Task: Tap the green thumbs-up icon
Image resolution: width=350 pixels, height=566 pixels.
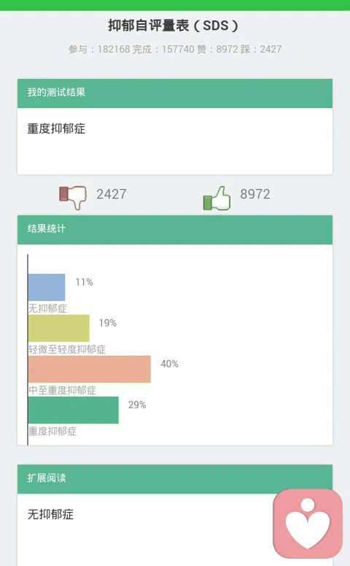Action: [x=217, y=198]
